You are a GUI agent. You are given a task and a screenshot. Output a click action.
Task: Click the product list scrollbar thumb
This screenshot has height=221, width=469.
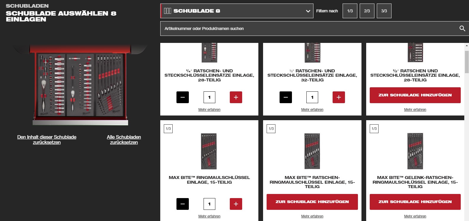[x=467, y=62]
